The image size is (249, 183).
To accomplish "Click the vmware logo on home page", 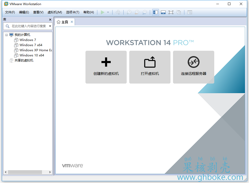I will pyautogui.click(x=72, y=166).
